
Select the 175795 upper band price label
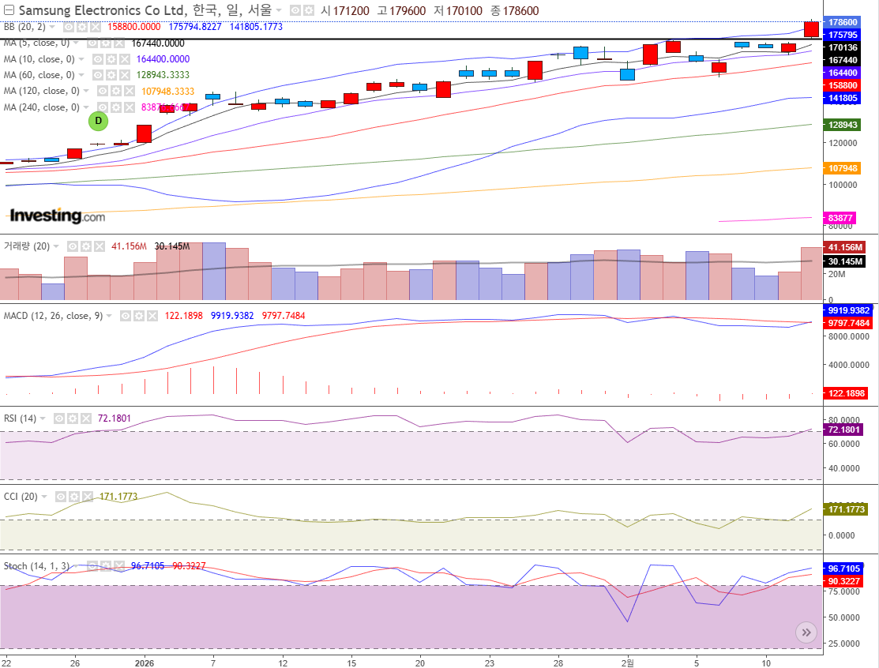click(x=842, y=35)
